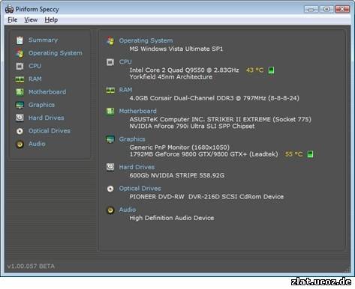Open the View menu

click(31, 20)
